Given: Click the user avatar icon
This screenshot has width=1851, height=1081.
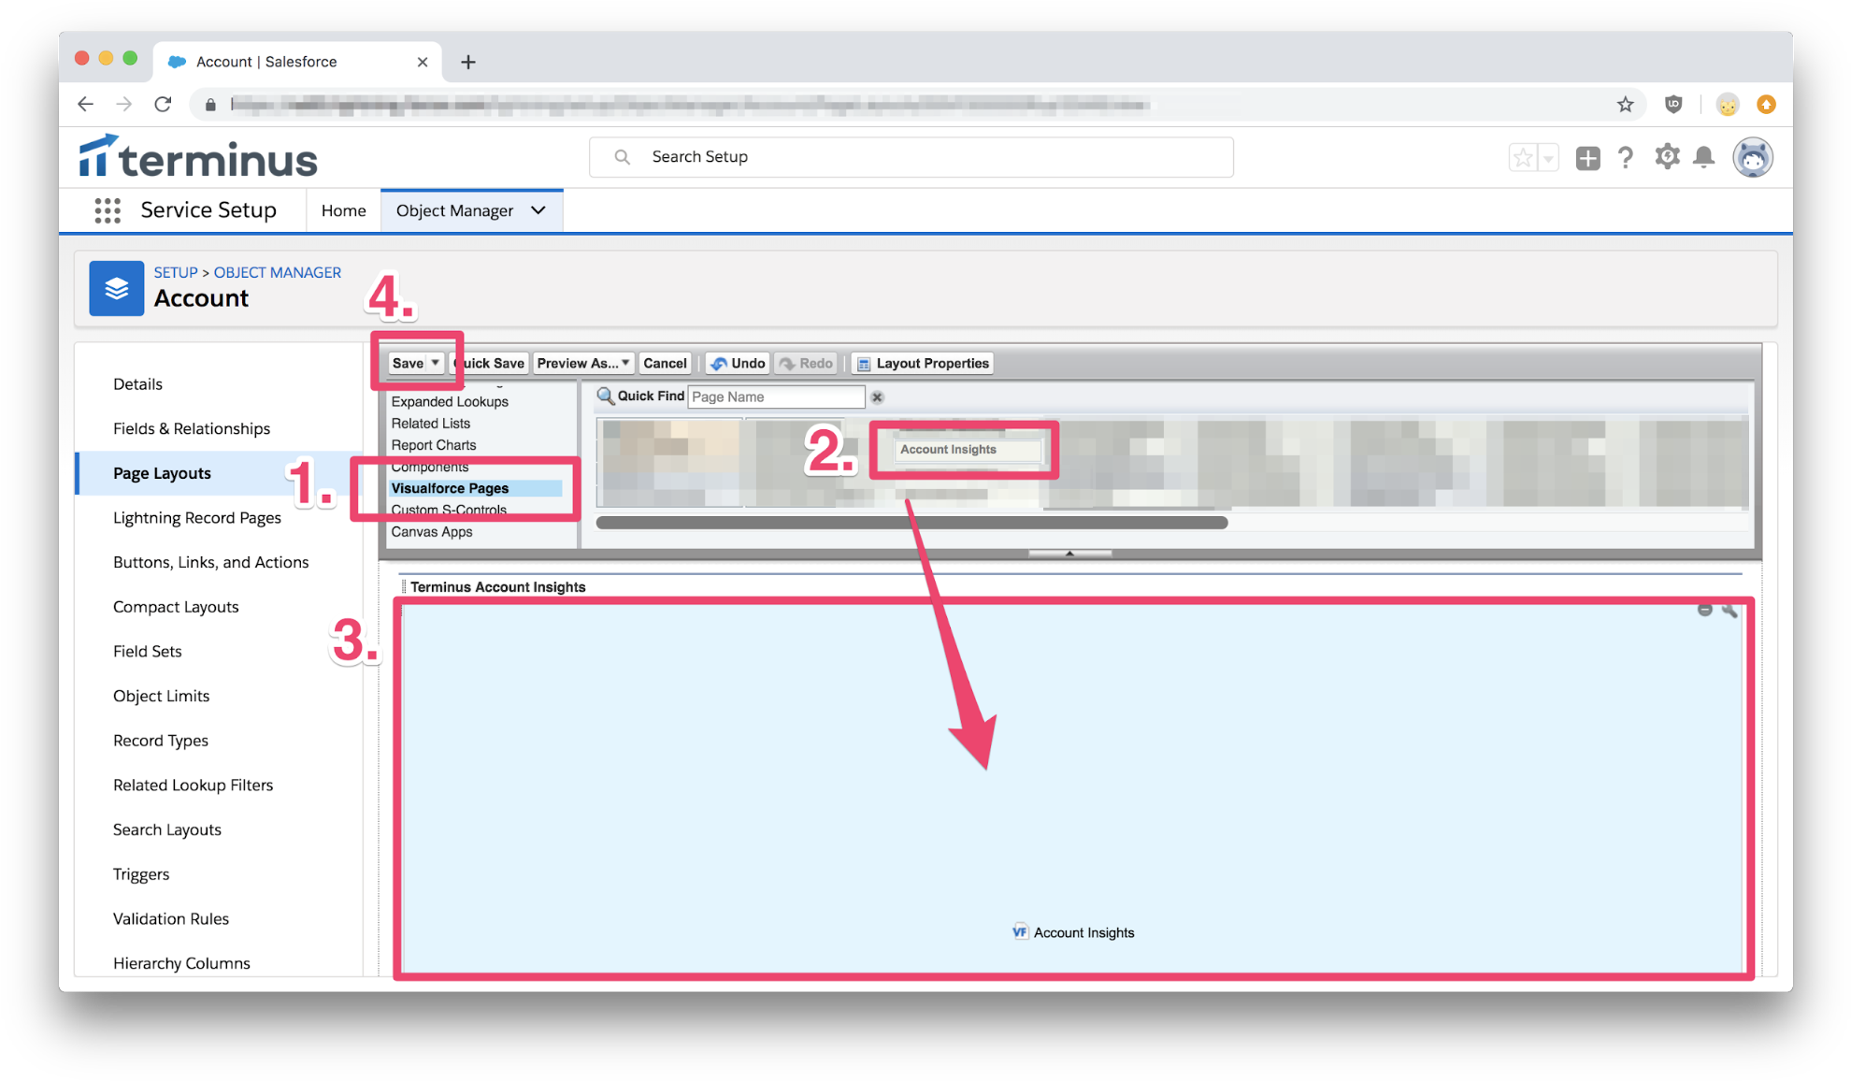Looking at the screenshot, I should click(1753, 157).
